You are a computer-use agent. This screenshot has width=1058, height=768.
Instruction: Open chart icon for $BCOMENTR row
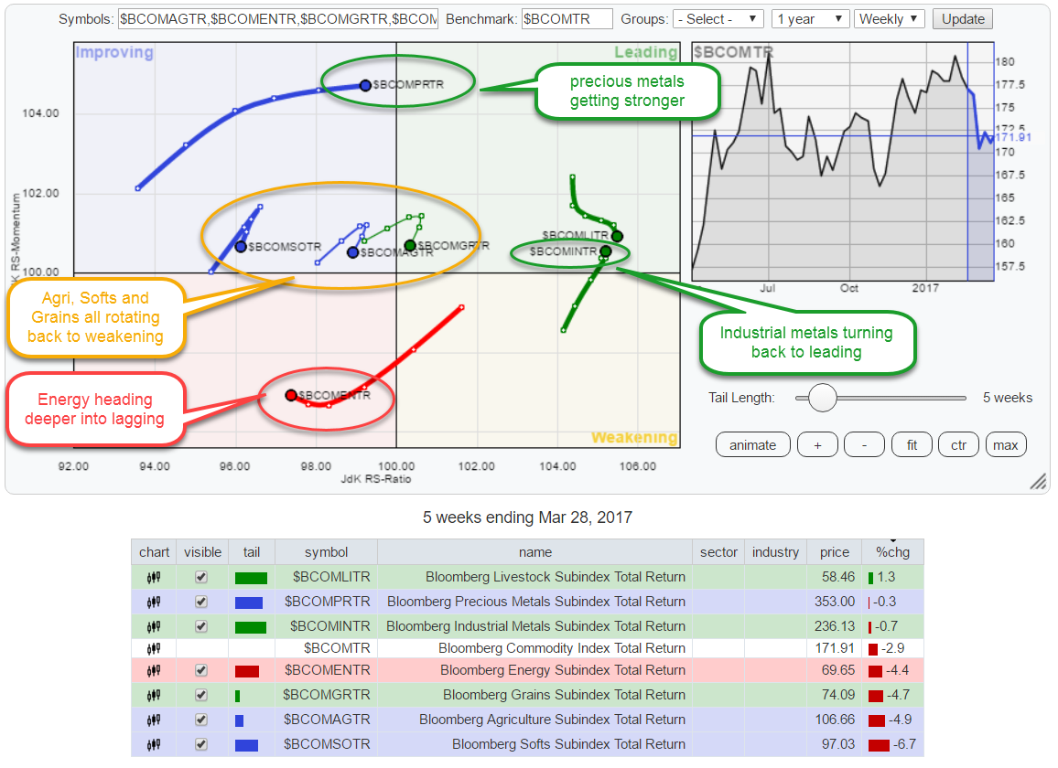click(154, 671)
